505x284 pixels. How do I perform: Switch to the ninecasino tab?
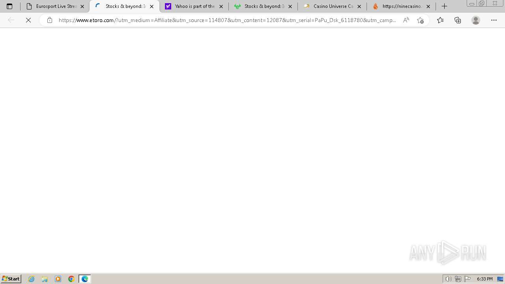[401, 6]
